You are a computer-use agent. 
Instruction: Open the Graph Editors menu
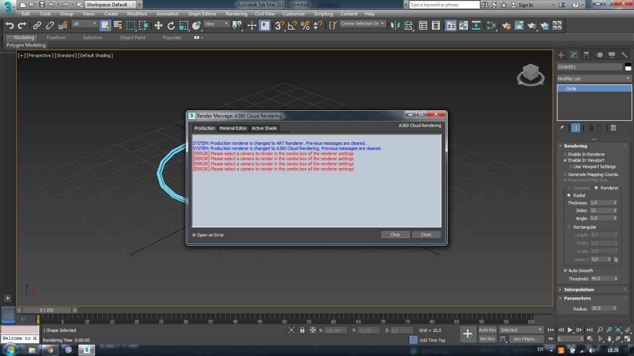pos(202,14)
